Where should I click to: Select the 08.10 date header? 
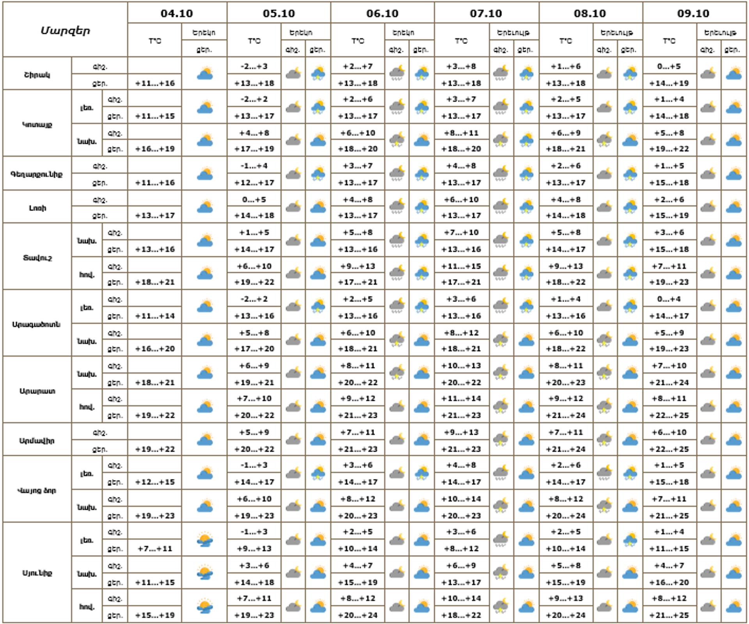pyautogui.click(x=590, y=13)
